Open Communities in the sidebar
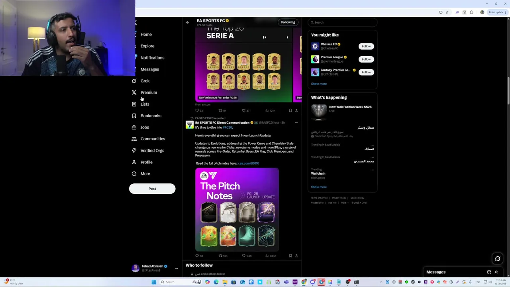This screenshot has height=287, width=510. pos(148,139)
